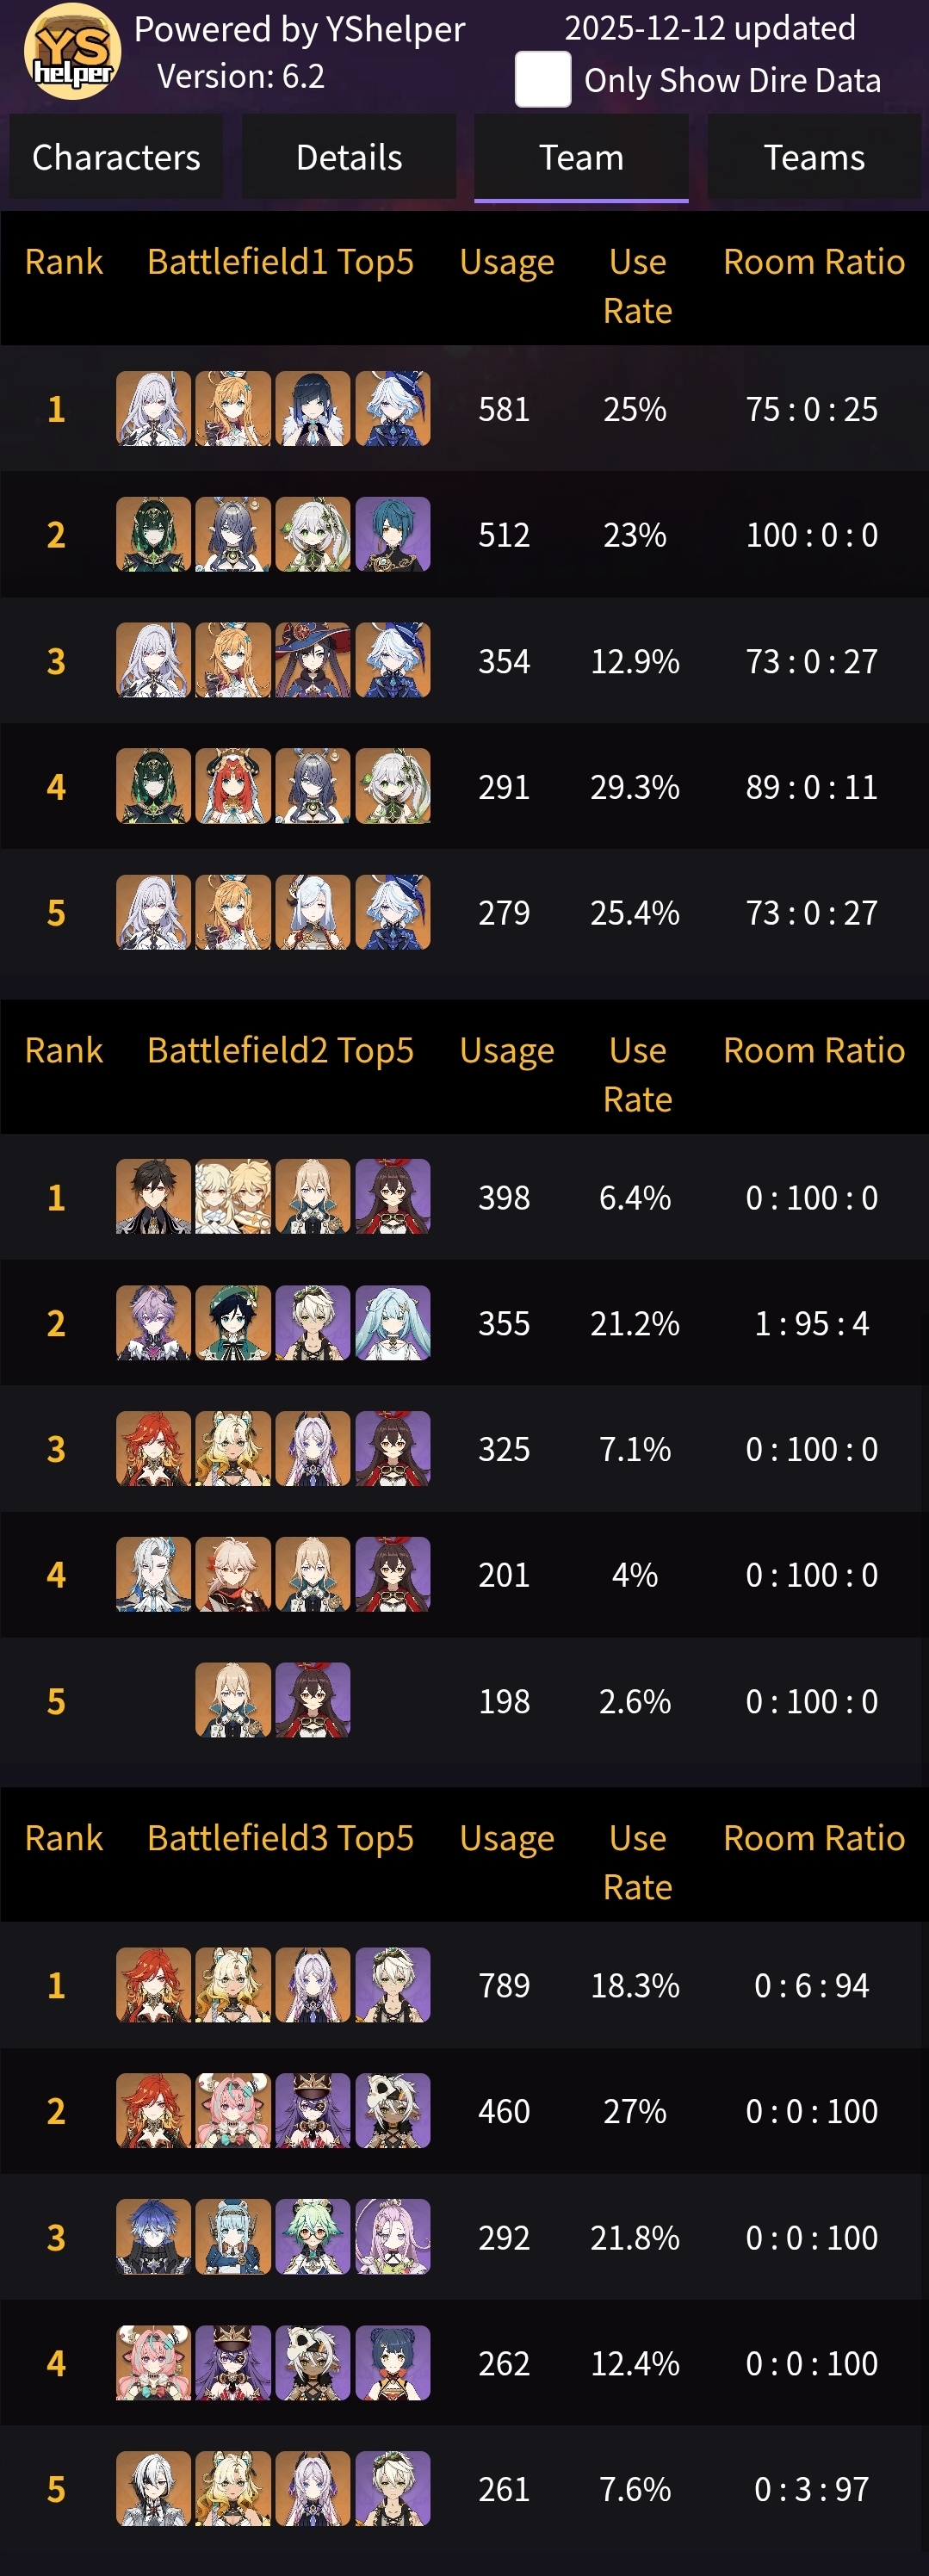Click the first character icon in Battlefield2 rank 5

(233, 1701)
